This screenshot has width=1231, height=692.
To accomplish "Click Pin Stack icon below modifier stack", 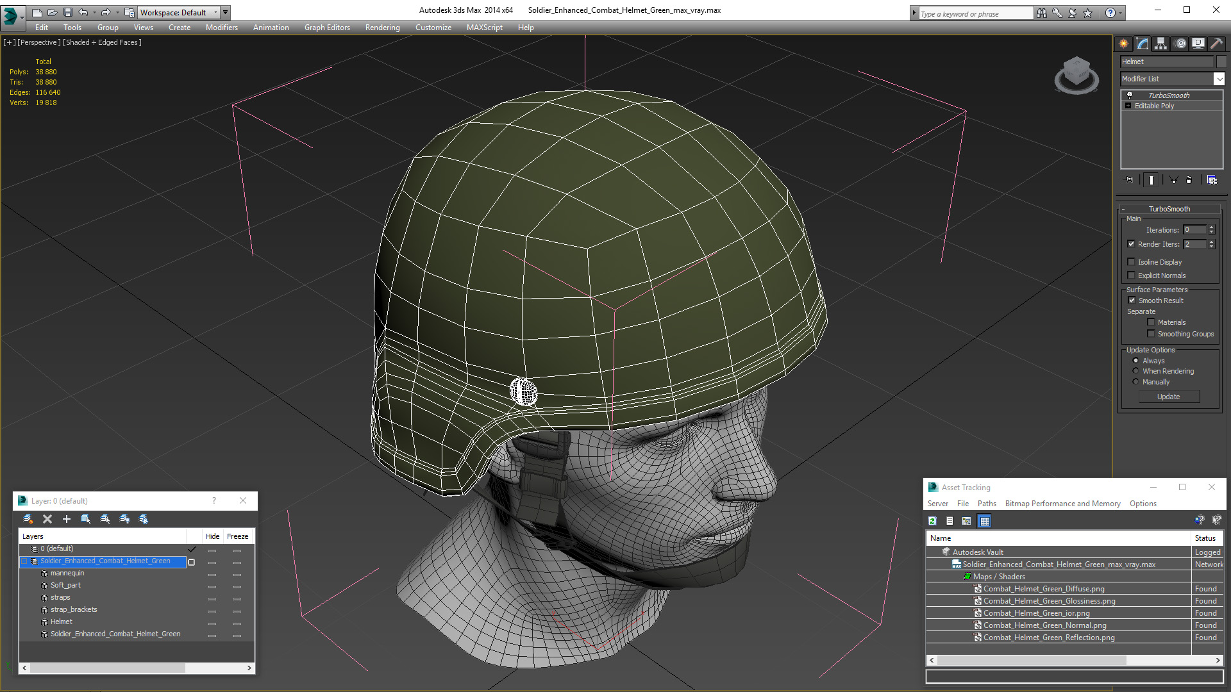I will pos(1129,180).
